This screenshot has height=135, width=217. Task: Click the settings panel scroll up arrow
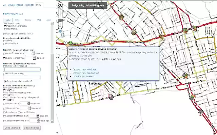point(52,24)
